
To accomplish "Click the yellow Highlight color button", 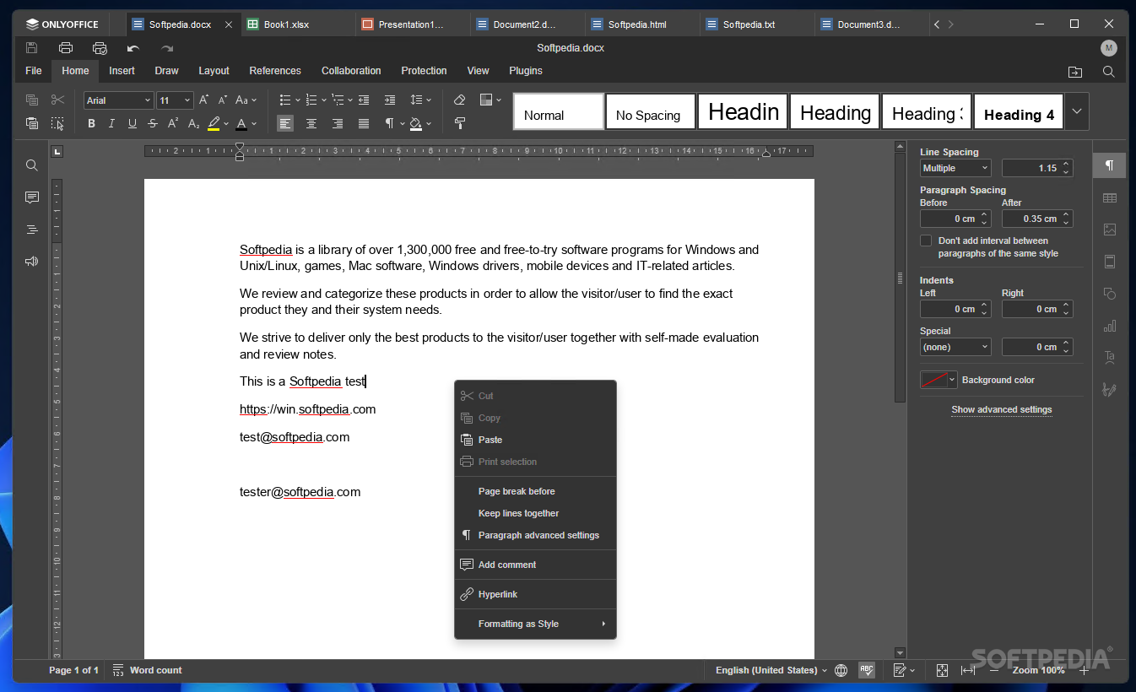I will (214, 123).
